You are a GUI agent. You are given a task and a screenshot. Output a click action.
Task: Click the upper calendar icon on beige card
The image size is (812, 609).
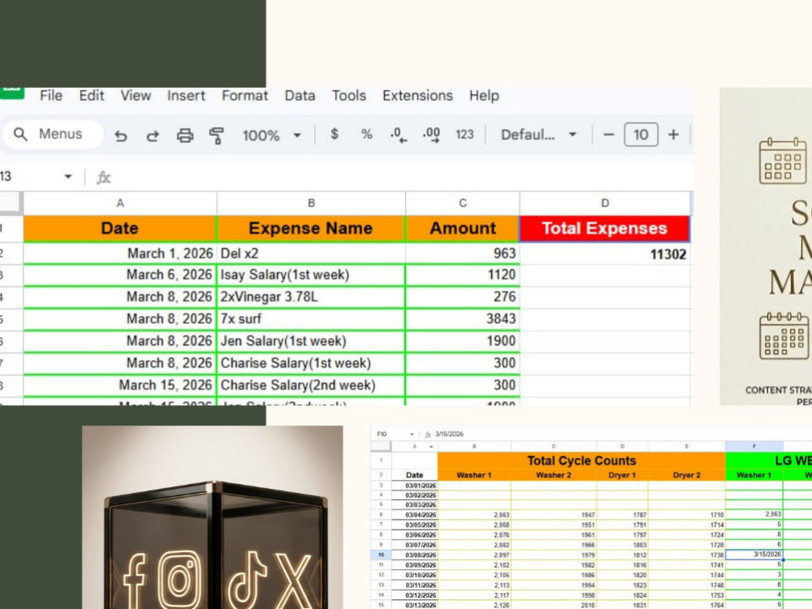(x=783, y=161)
